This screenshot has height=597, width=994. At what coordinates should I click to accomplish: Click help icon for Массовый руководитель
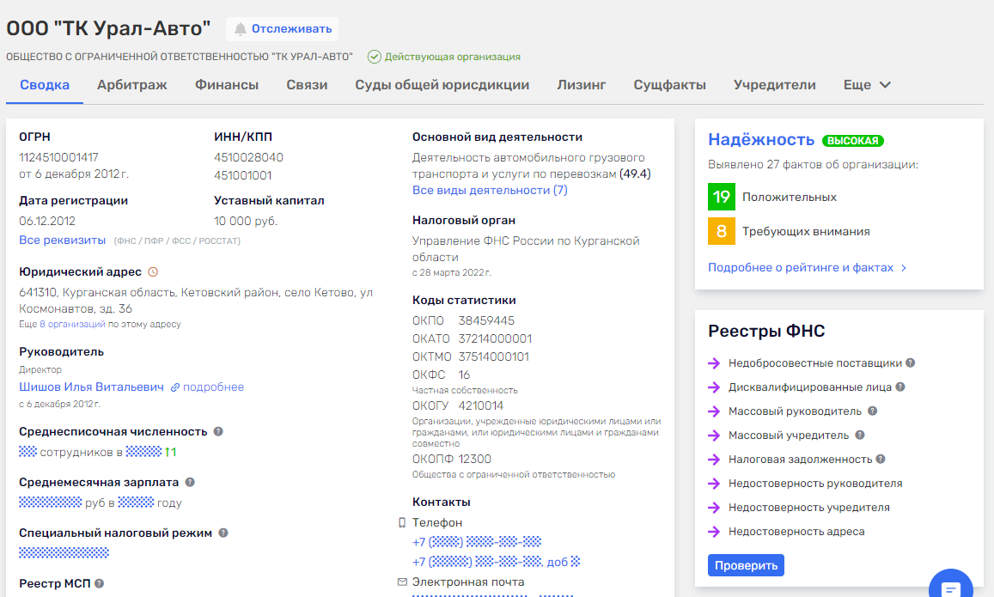[872, 411]
